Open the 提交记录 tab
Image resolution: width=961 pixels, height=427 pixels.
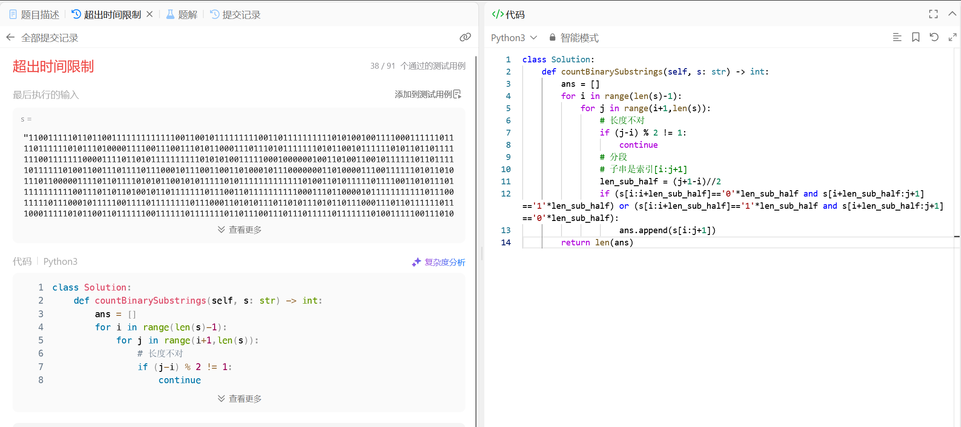point(235,15)
